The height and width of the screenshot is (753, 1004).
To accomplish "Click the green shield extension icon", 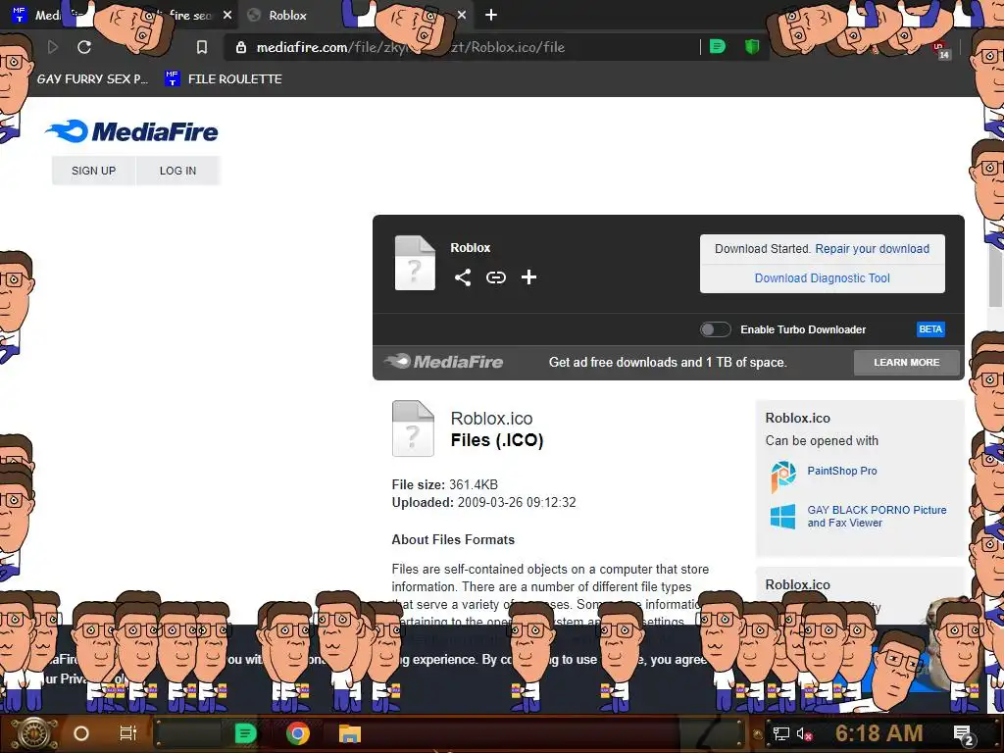I will coord(752,47).
